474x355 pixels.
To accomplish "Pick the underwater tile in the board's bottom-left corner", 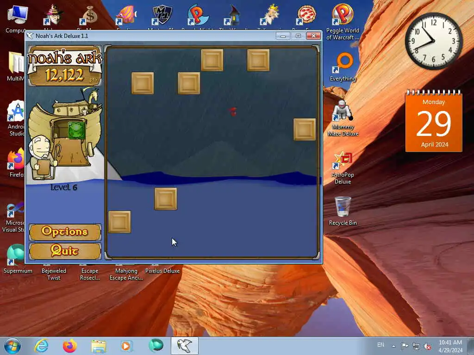I will 119,222.
